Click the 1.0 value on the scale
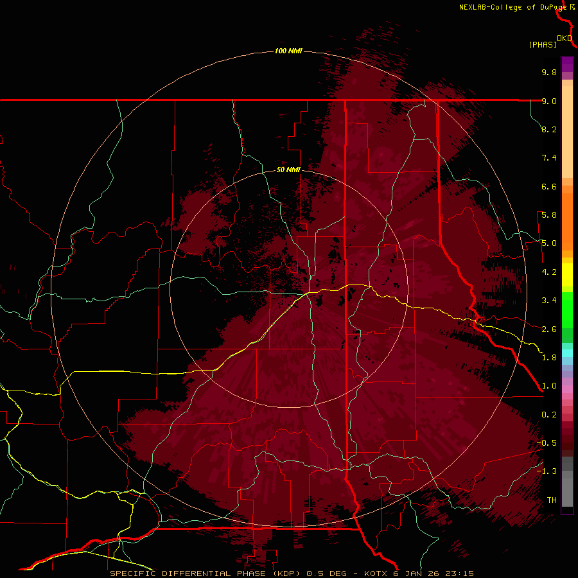578x578 pixels. click(x=549, y=386)
